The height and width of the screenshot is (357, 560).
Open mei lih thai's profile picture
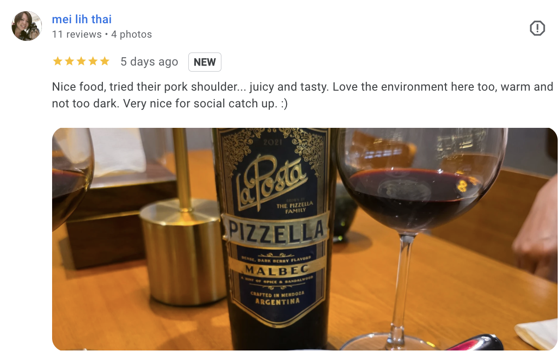(x=27, y=26)
